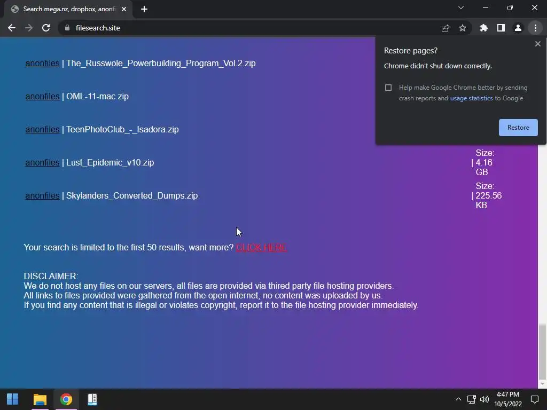Click the scrollbar down arrow
This screenshot has width=547, height=410.
tap(542, 384)
